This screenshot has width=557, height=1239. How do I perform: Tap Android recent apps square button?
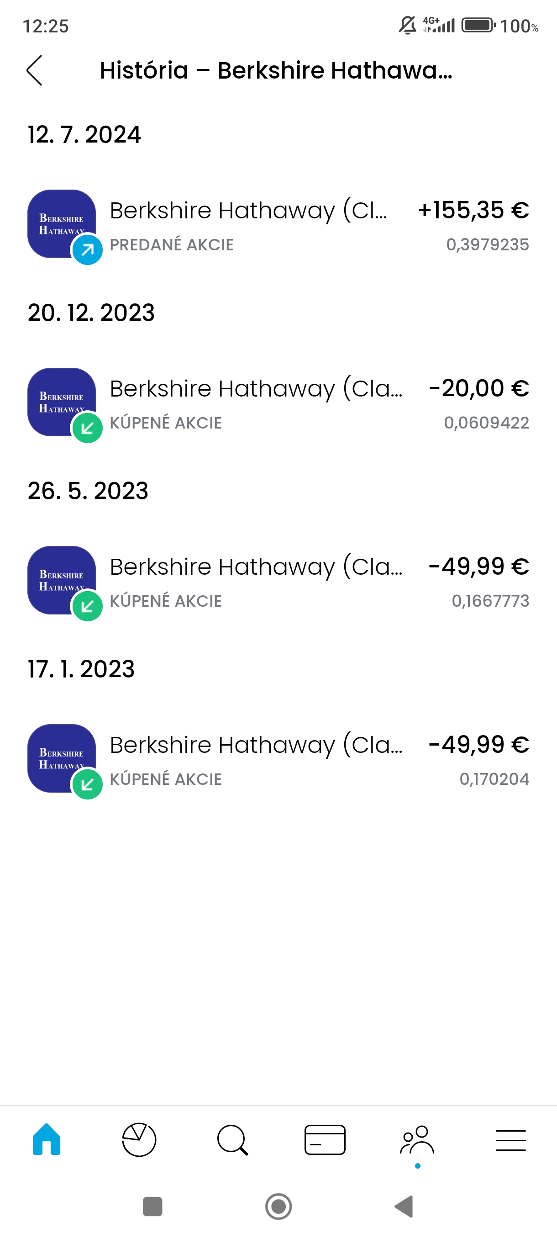[153, 1206]
